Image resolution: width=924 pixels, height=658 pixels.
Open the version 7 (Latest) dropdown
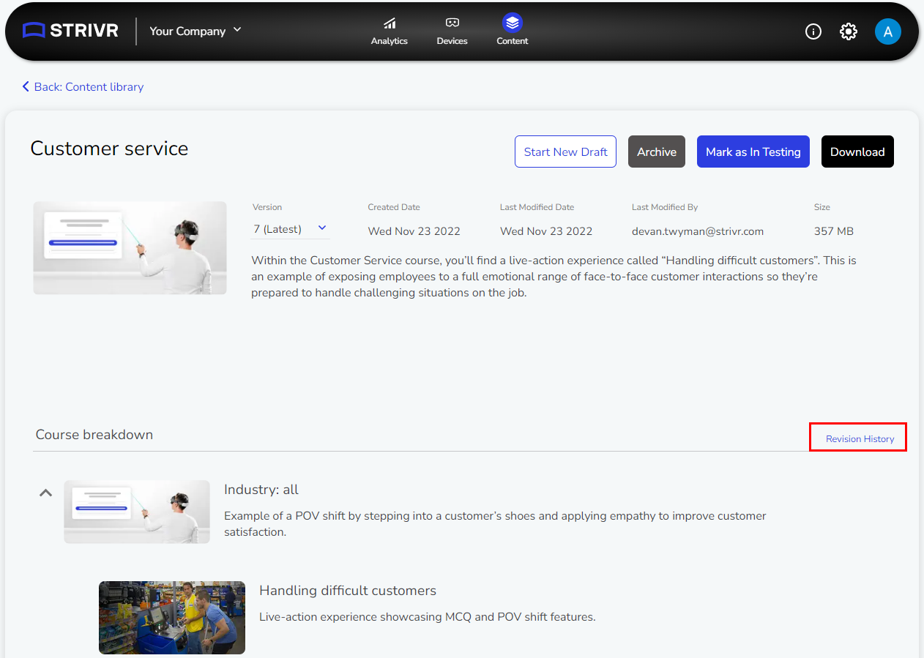[x=290, y=229]
